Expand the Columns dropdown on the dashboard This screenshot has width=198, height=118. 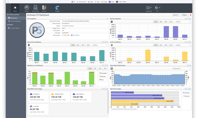176,15
